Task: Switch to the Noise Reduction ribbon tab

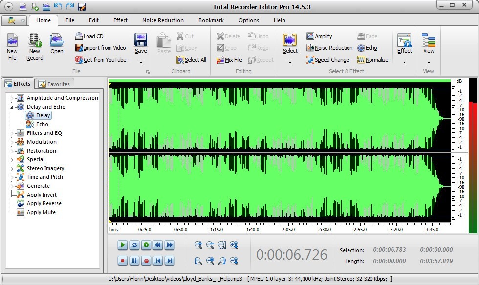Action: click(x=163, y=20)
